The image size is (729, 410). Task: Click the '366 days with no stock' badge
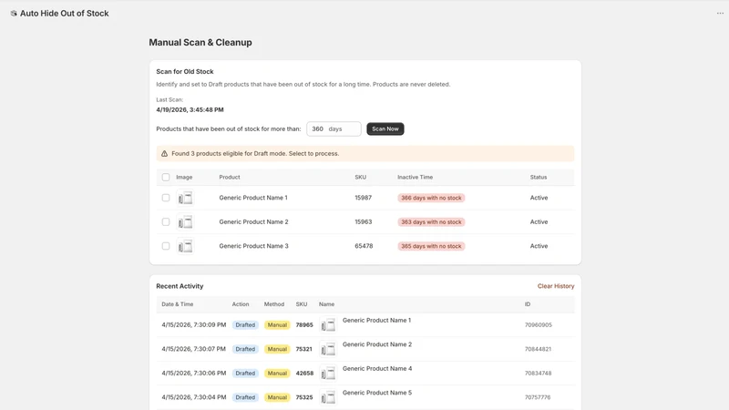[x=431, y=198]
